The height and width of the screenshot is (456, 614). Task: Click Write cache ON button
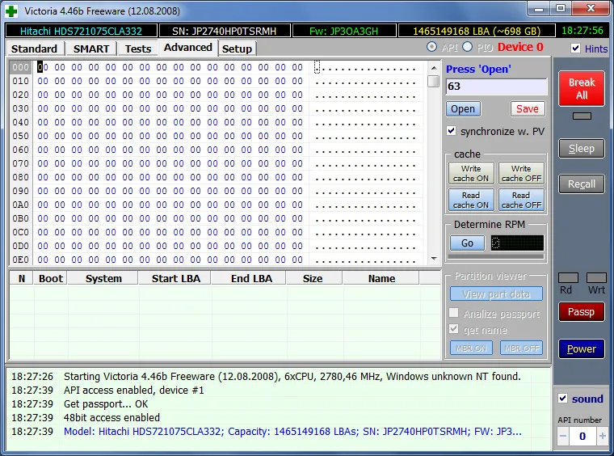pyautogui.click(x=471, y=173)
